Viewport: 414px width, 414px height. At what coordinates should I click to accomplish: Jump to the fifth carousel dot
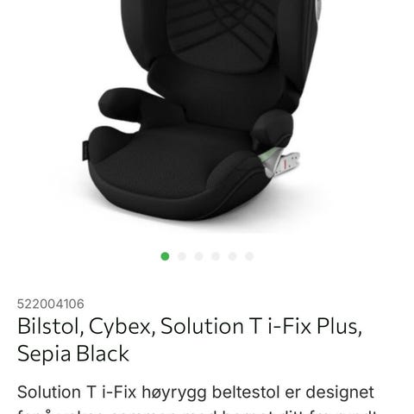click(x=233, y=256)
